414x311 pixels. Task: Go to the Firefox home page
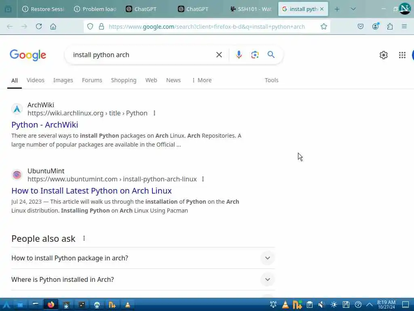pos(53,26)
